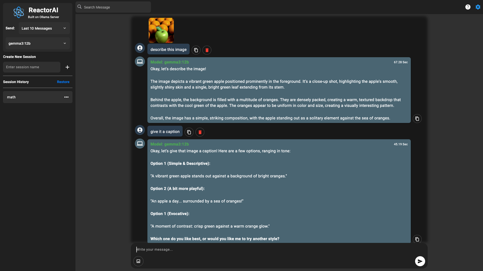Viewport: 483px width, 271px height.
Task: Click the help question mark icon
Action: click(x=468, y=7)
